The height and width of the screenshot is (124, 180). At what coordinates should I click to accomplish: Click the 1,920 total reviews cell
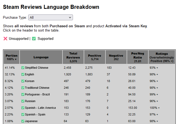(x=67, y=74)
